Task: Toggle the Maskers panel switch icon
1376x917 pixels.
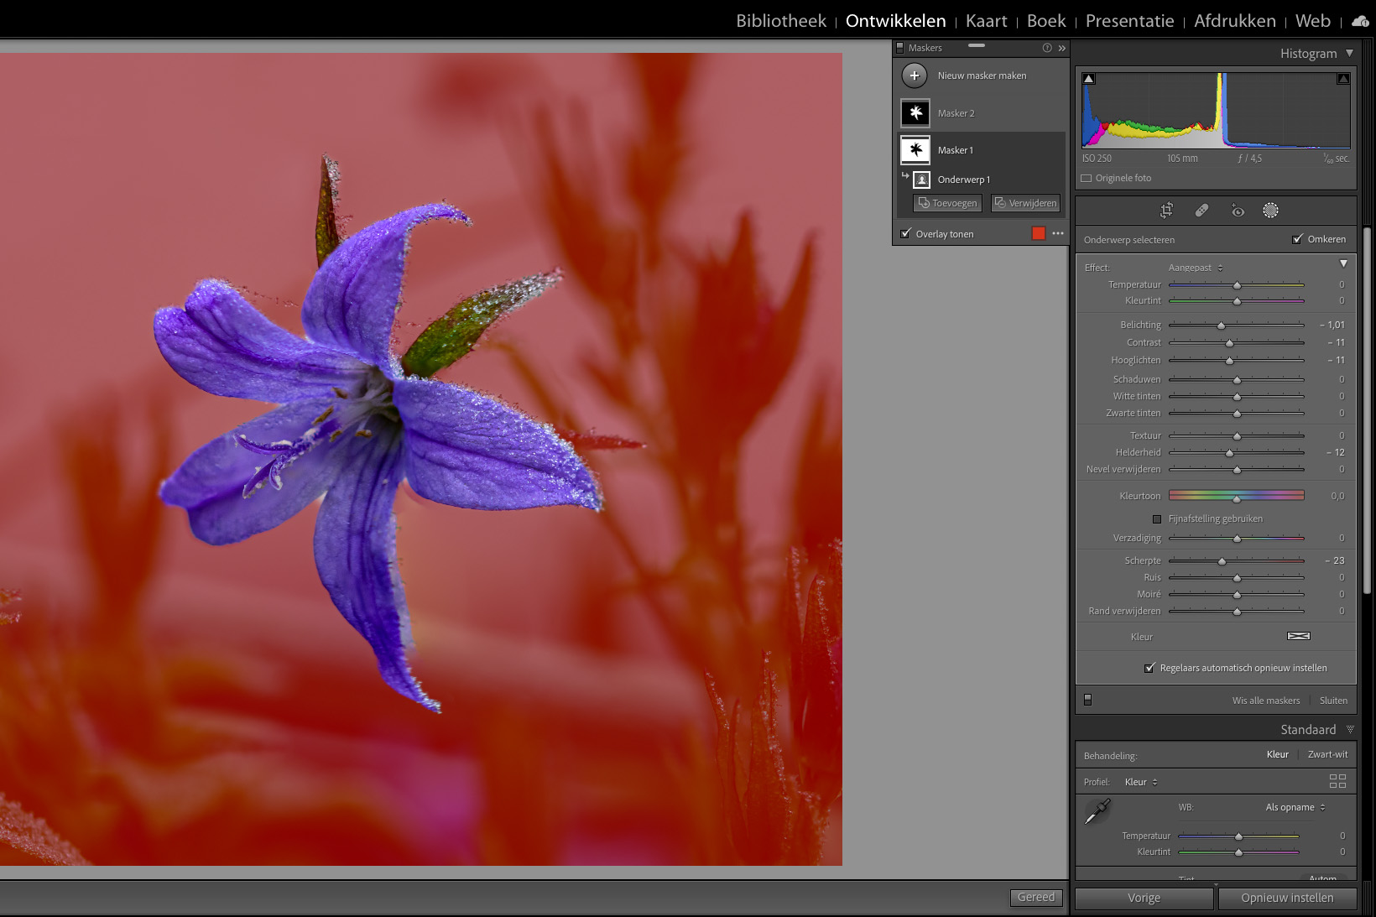Action: click(900, 48)
